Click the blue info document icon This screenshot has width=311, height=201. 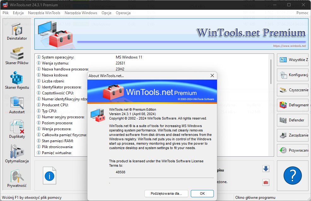tap(50, 176)
